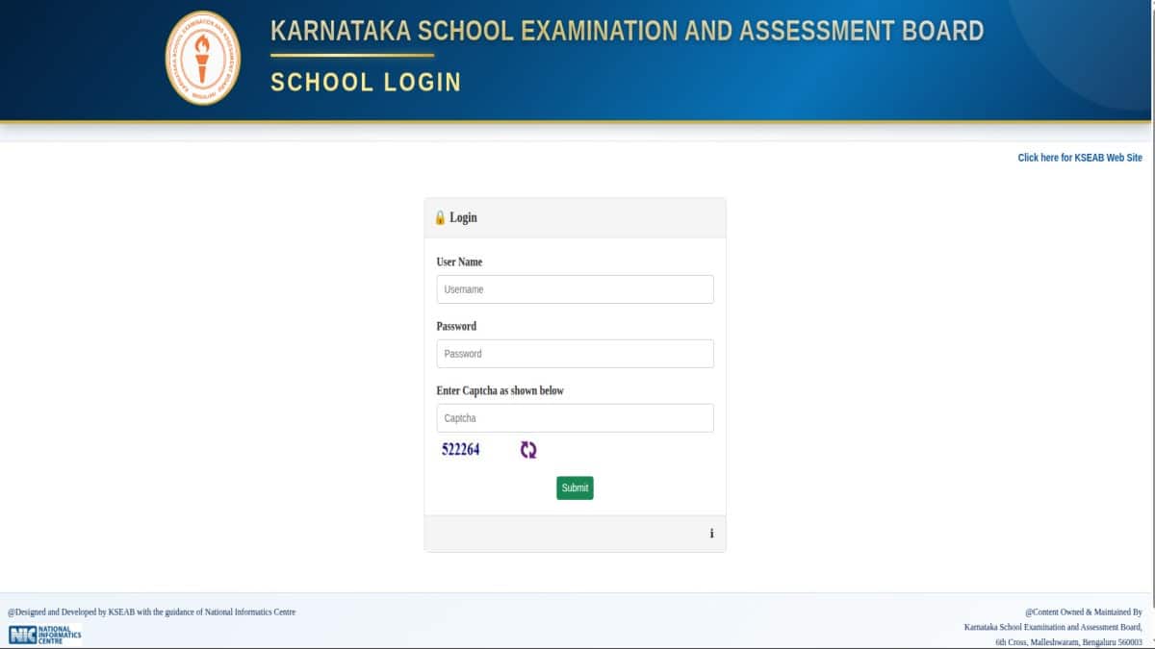Click the 'SCHOOL LOGIN' heading
1155x649 pixels.
366,83
